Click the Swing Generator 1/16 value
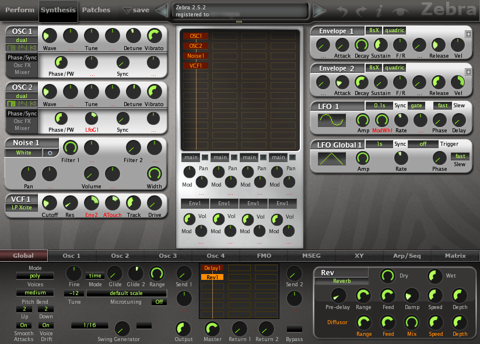 point(89,325)
